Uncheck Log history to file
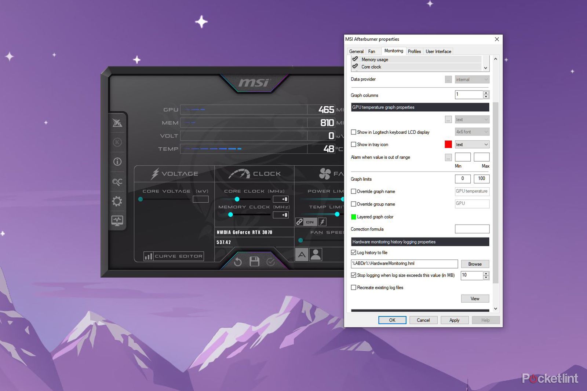Viewport: 587px width, 391px height. (354, 252)
